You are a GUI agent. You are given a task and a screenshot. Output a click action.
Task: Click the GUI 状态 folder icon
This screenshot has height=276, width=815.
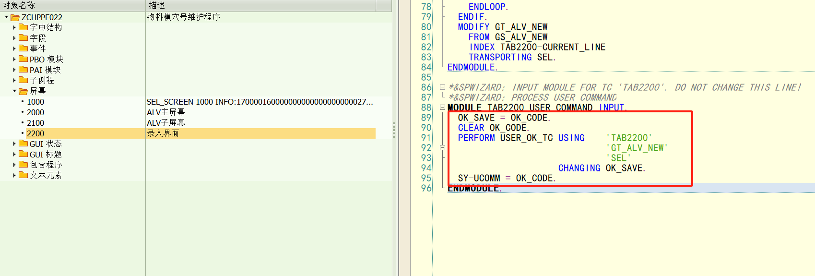[x=23, y=144]
